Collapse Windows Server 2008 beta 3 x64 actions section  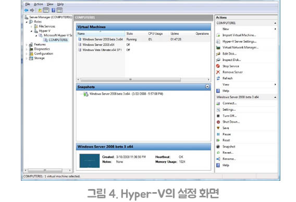[x=275, y=97]
